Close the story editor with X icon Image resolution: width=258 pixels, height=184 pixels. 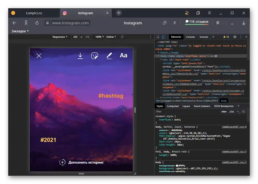coord(39,56)
